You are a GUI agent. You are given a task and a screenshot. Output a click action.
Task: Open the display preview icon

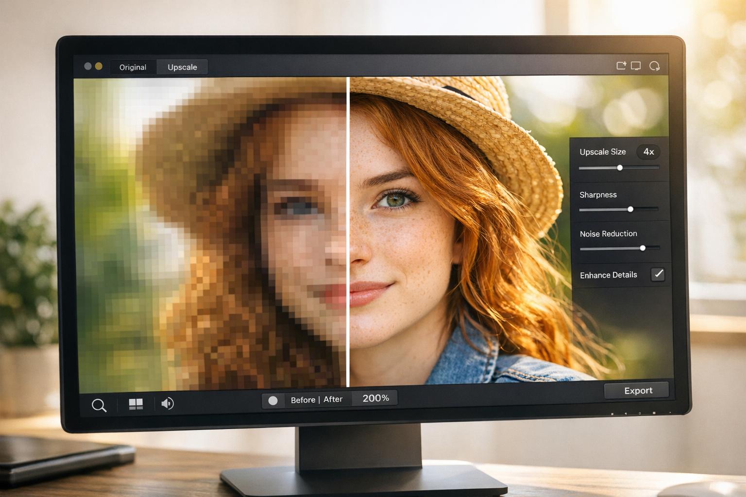637,65
